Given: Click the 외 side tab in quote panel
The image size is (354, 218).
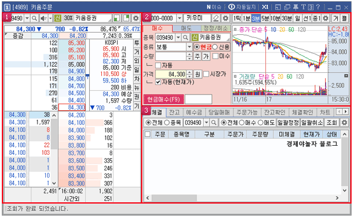Looking at the screenshot, I should pos(137,61).
